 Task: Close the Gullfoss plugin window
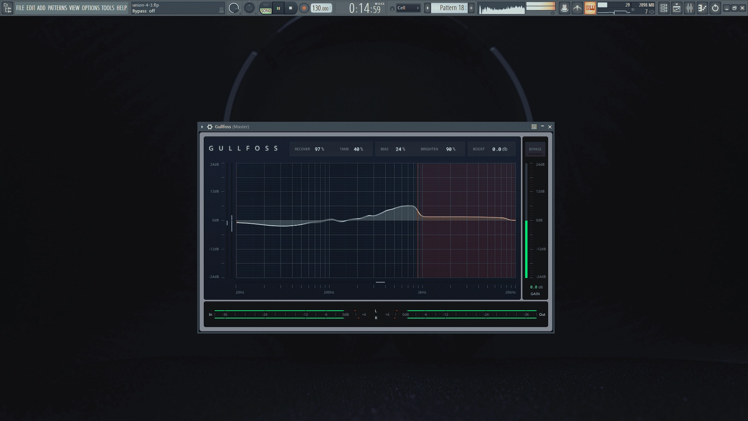[x=550, y=127]
